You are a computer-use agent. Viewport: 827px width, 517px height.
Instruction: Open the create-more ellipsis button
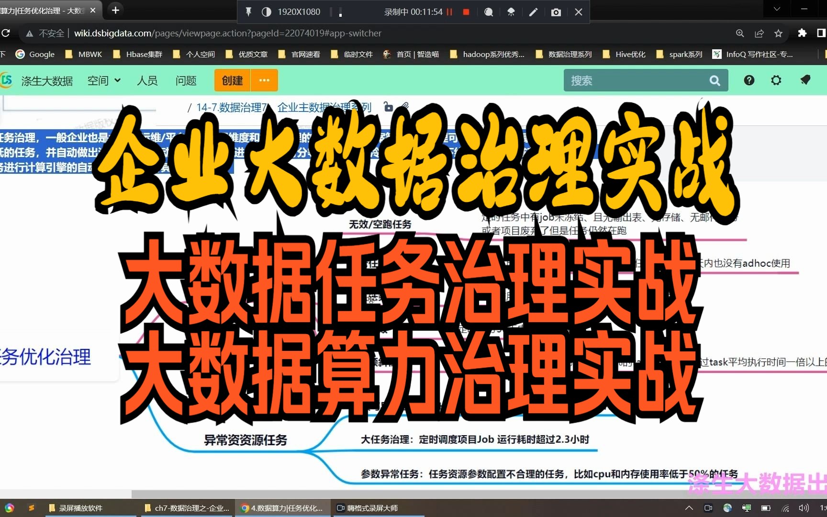point(264,80)
